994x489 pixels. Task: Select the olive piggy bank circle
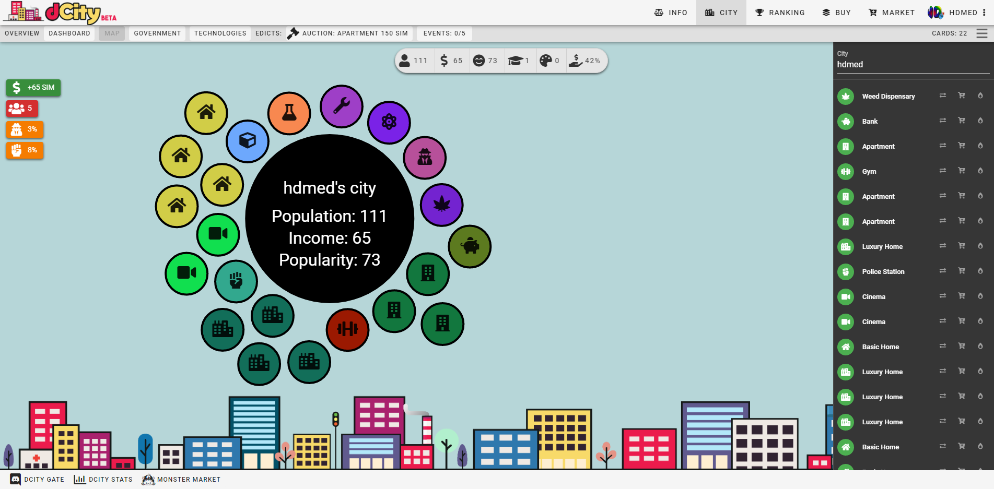coord(470,246)
